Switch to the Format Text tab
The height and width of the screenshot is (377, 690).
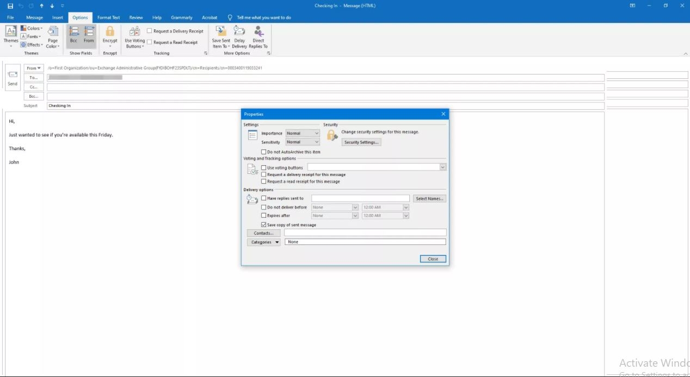(x=108, y=17)
